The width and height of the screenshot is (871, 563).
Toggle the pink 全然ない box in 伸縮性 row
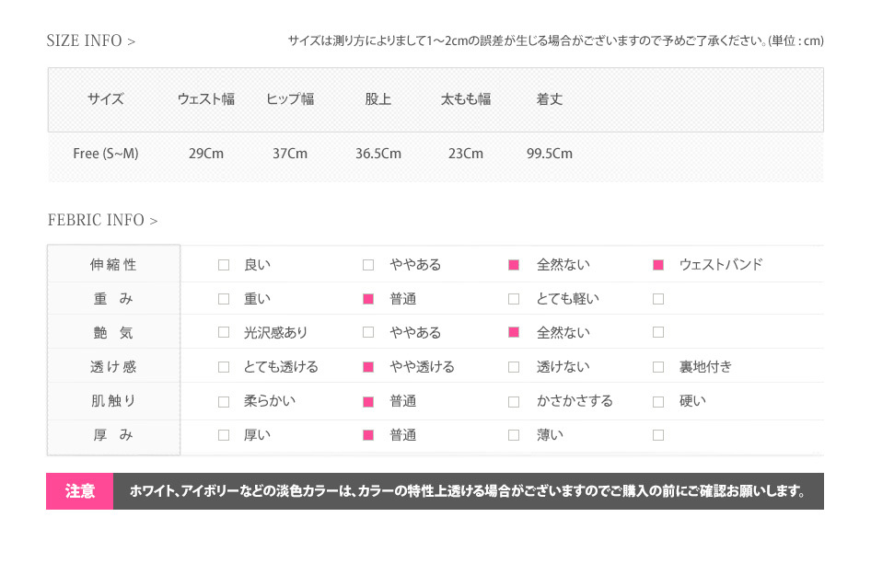(514, 265)
